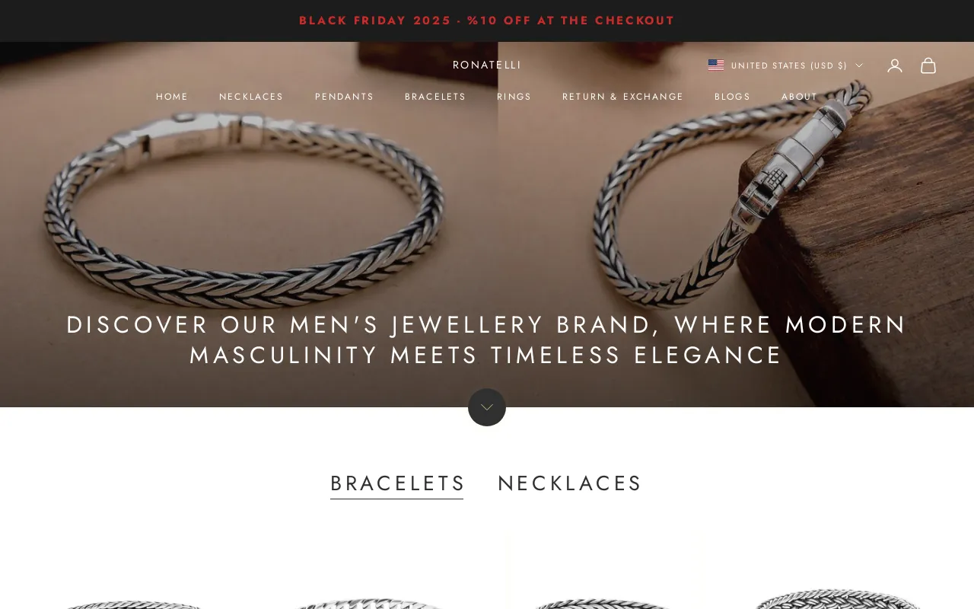This screenshot has width=974, height=609.
Task: Open the Blogs page link
Action: click(x=733, y=97)
